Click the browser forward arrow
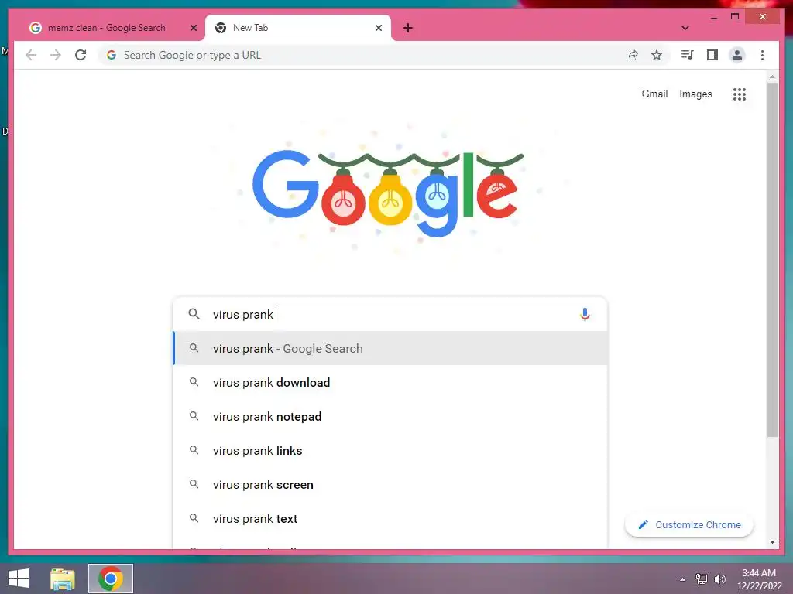793x594 pixels. (56, 55)
